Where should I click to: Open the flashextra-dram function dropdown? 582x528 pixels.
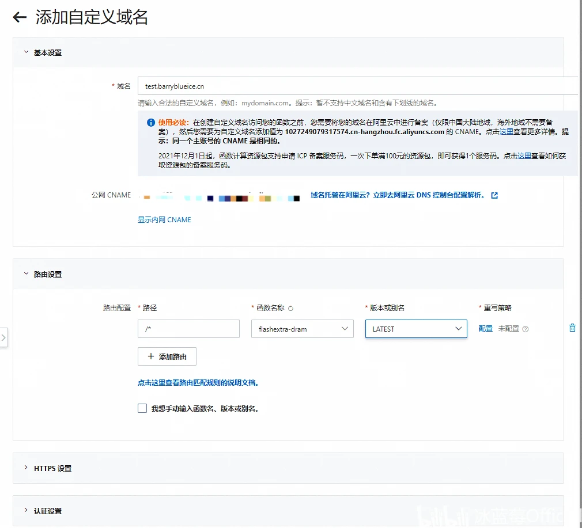[x=302, y=329]
